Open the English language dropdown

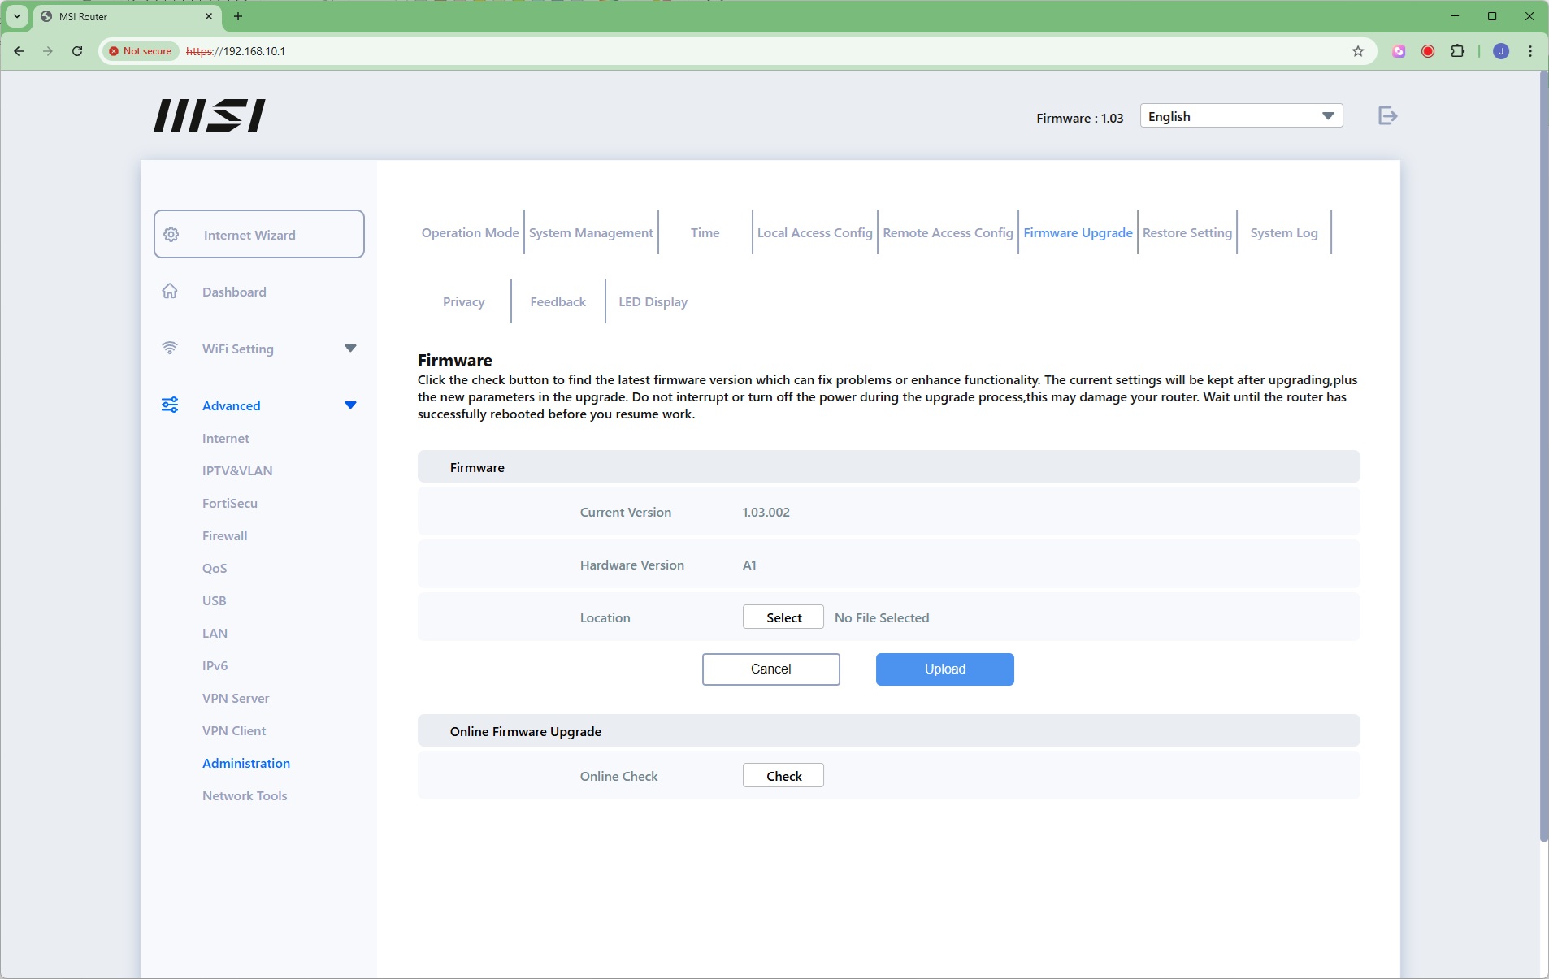coord(1240,116)
